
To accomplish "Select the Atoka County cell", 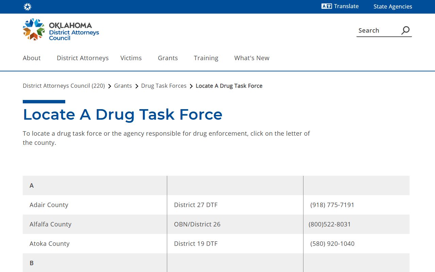I will point(95,243).
